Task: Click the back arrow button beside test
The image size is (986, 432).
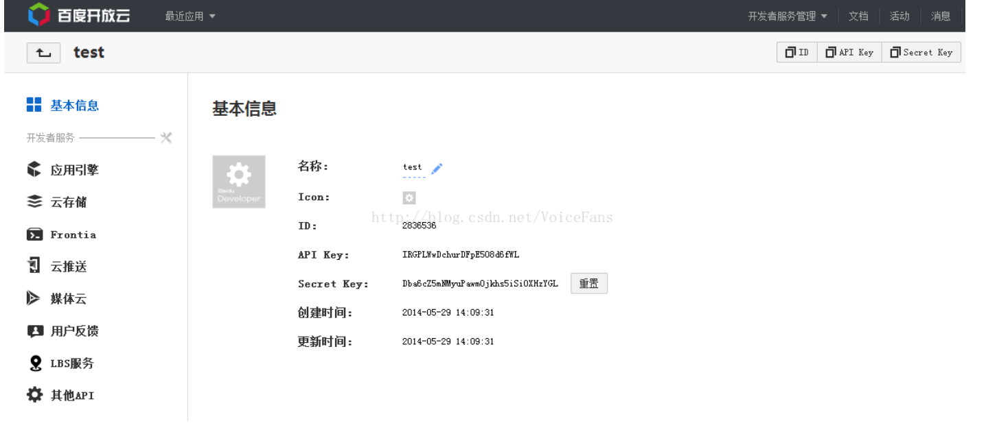Action: tap(44, 53)
